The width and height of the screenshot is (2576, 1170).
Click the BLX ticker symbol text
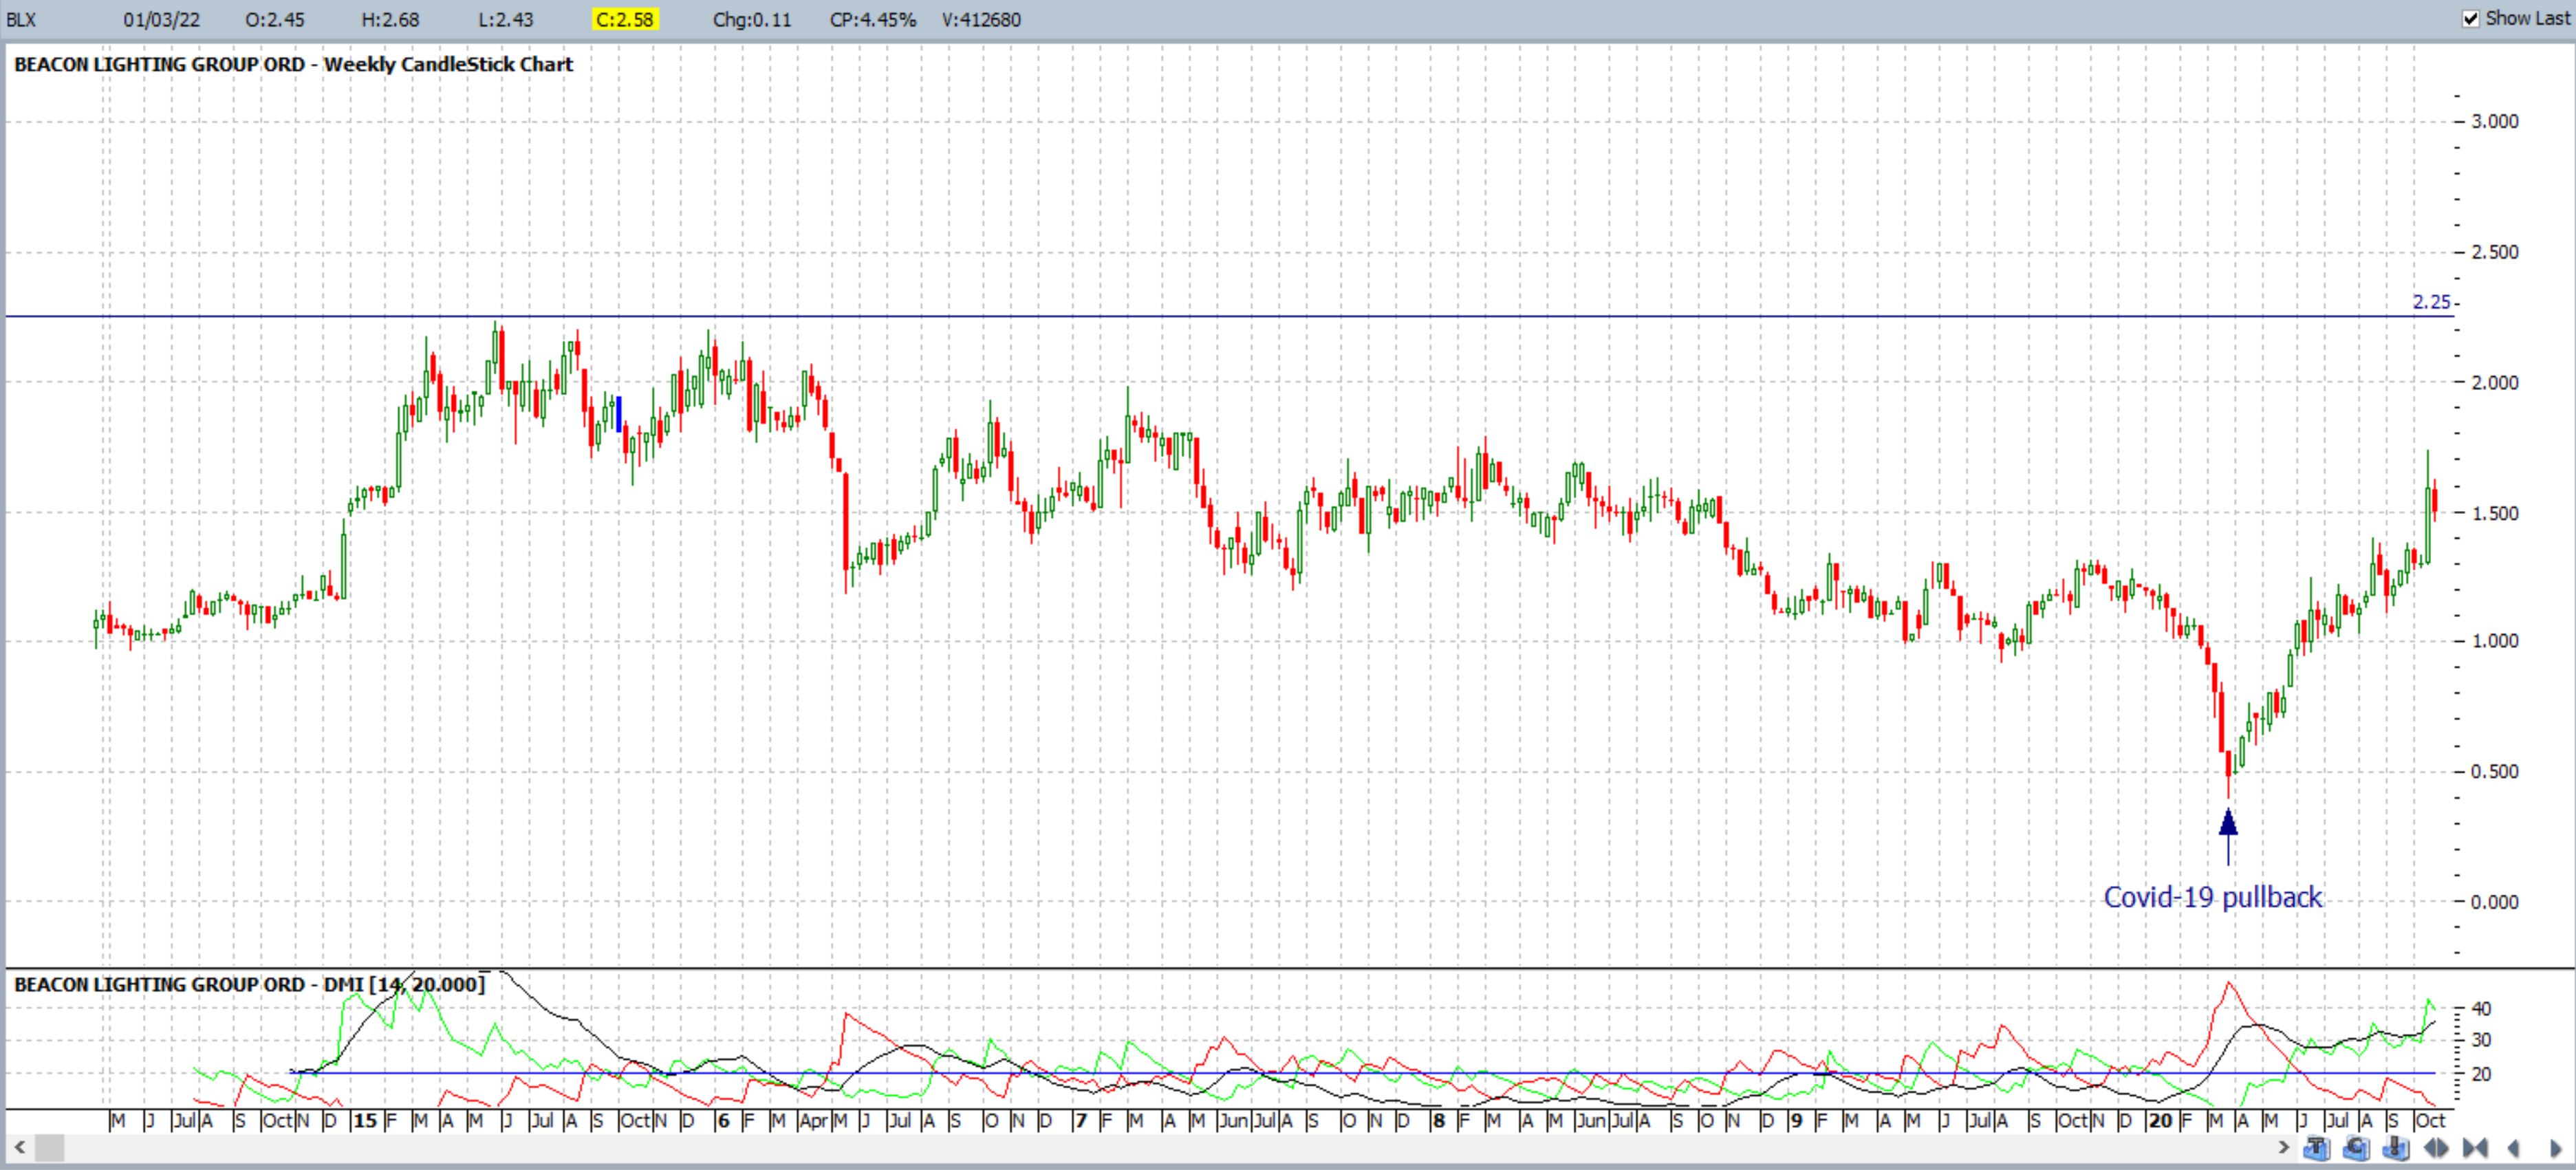[22, 19]
